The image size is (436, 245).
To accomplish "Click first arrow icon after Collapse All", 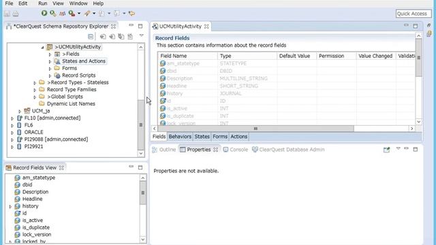I will tap(103, 37).
